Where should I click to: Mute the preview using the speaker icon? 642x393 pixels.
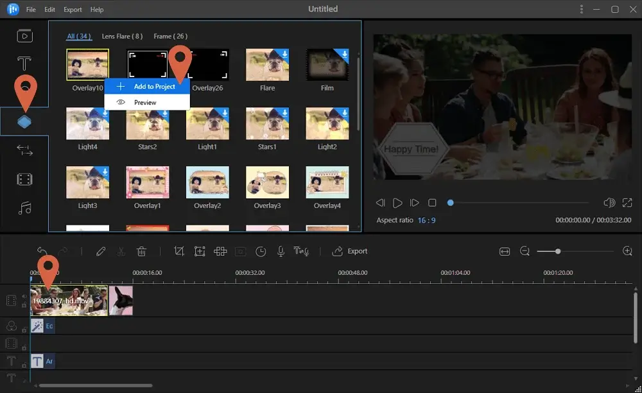point(609,202)
